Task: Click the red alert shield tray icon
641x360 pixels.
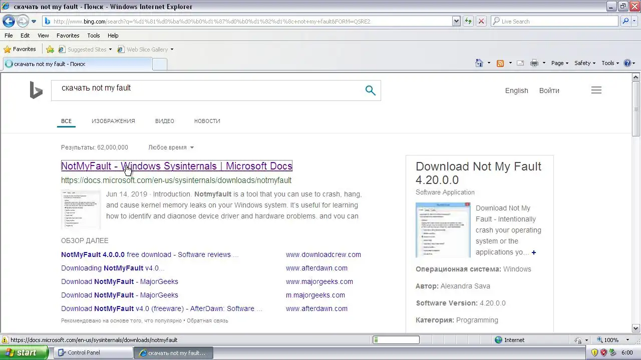Action: click(604, 352)
